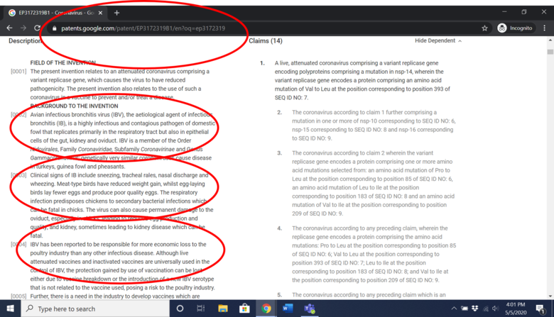Click the Type here to search box
Viewport: 554px width, 317px height.
click(95, 308)
